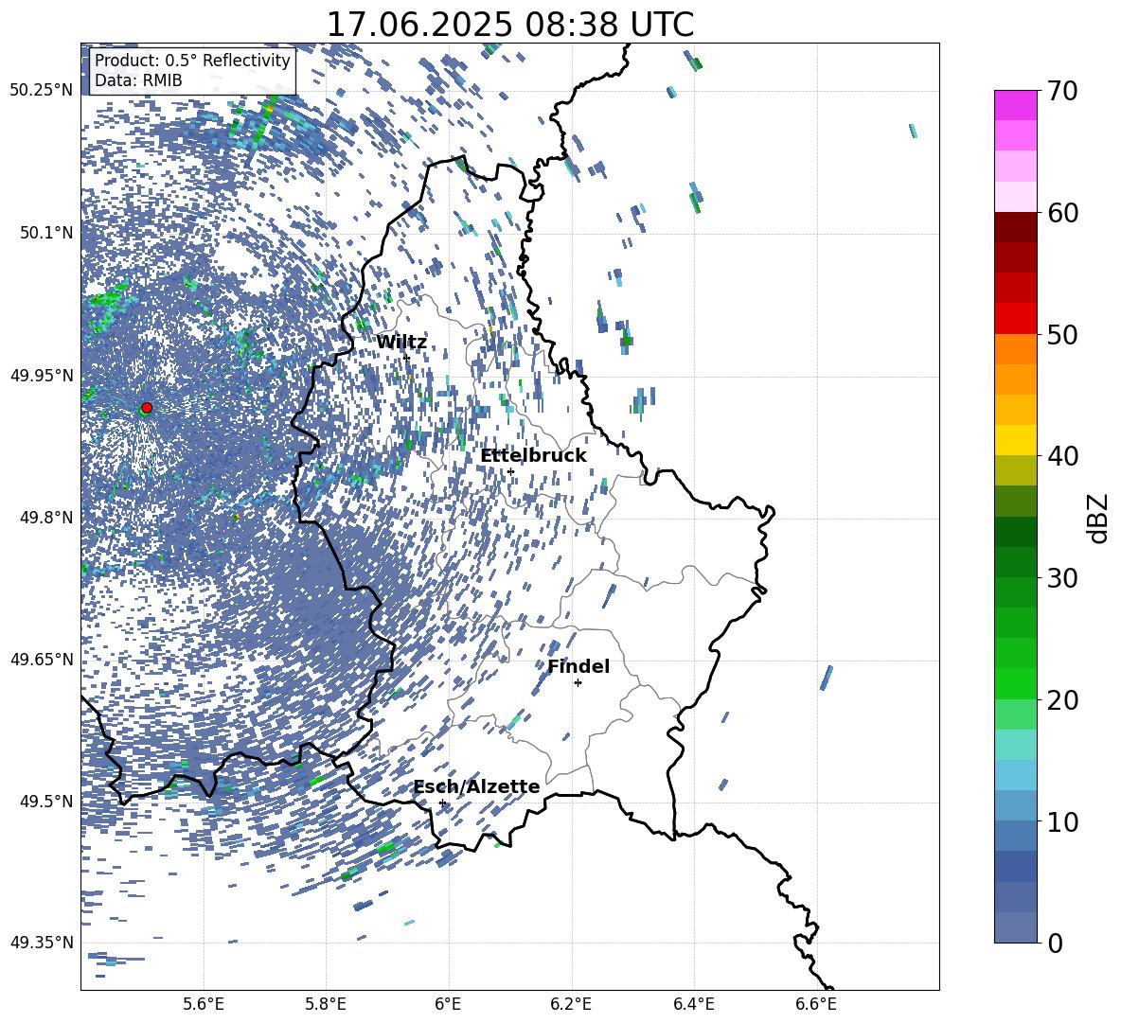1121x1023 pixels.
Task: Click the Esch/Alzette city label
Action: click(477, 787)
